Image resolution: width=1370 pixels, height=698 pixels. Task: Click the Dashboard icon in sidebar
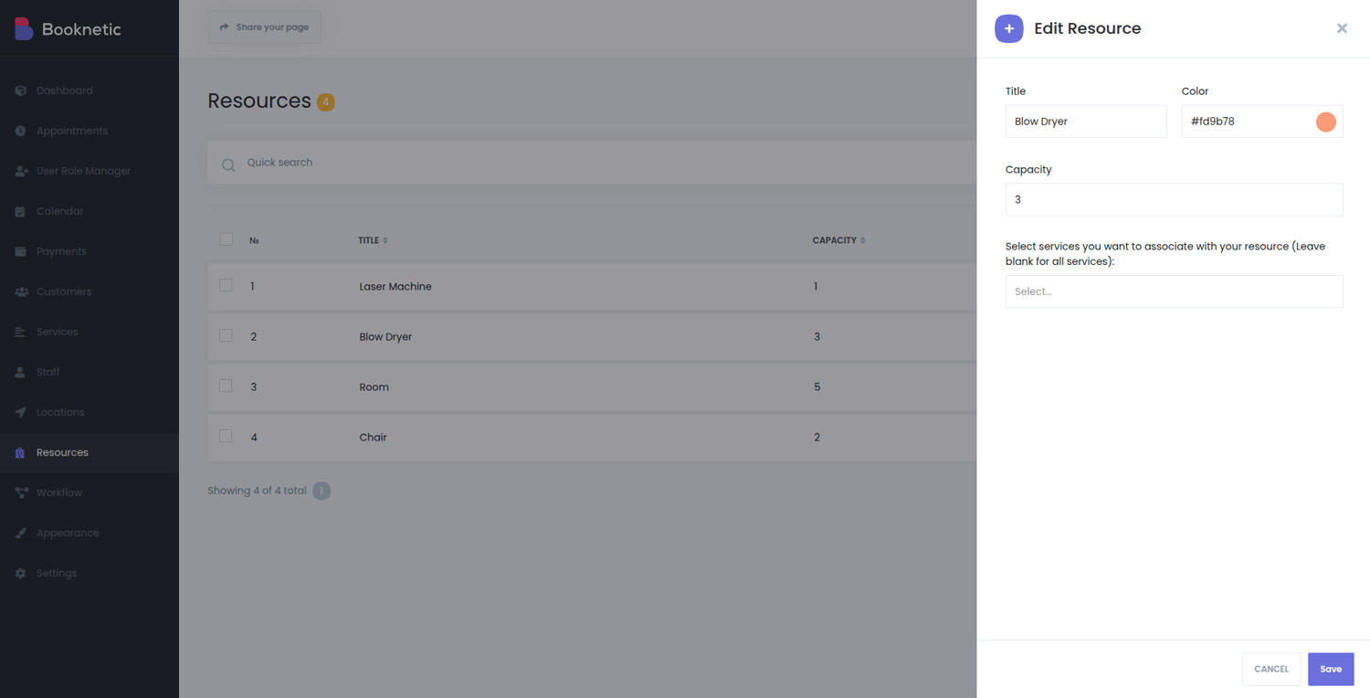[20, 90]
